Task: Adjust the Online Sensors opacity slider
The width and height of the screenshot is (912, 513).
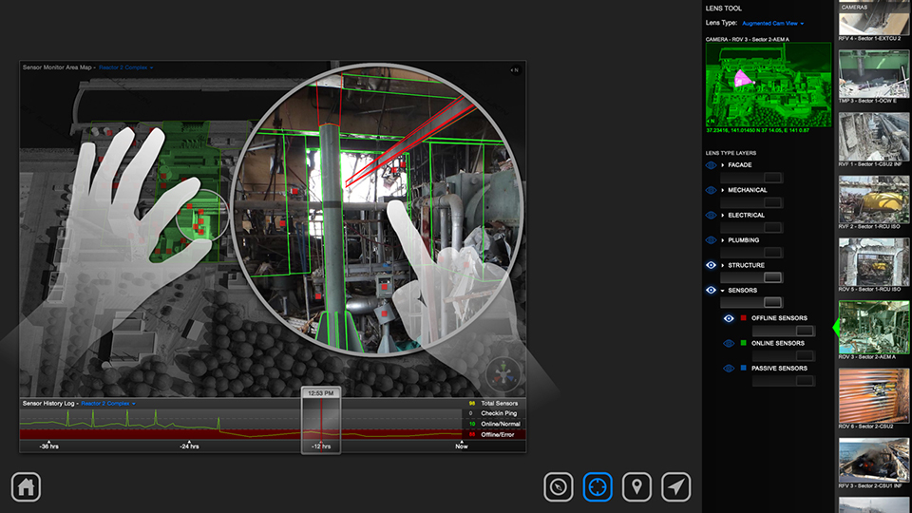Action: 784,355
